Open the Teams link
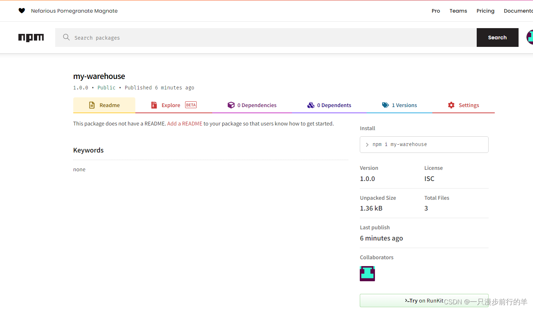This screenshot has width=533, height=309. [x=458, y=11]
